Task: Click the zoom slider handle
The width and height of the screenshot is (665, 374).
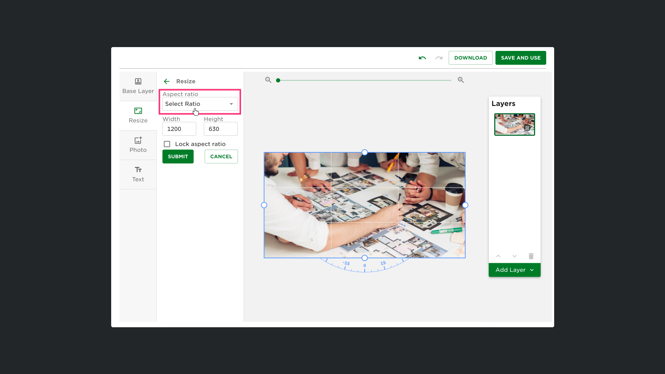Action: point(278,80)
